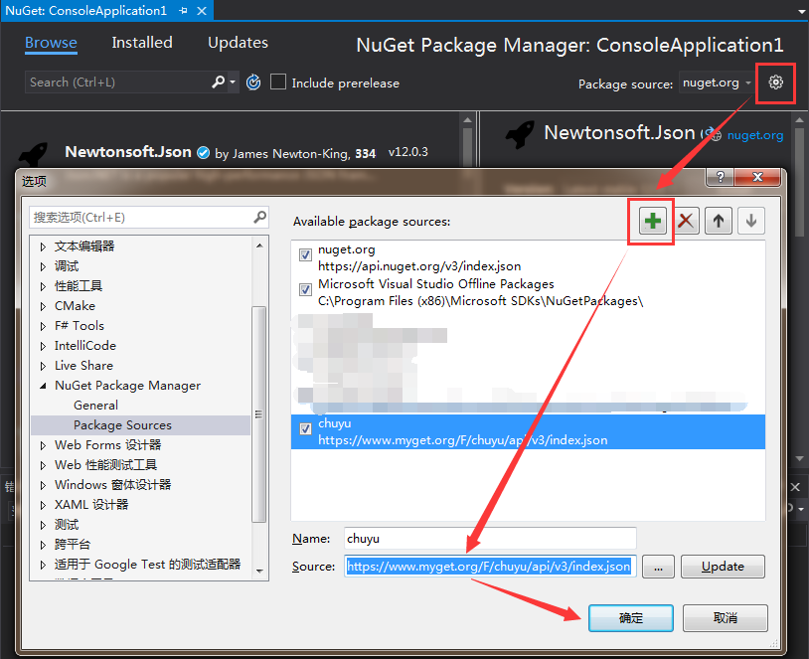Click the 确定 button
809x659 pixels.
tap(630, 617)
